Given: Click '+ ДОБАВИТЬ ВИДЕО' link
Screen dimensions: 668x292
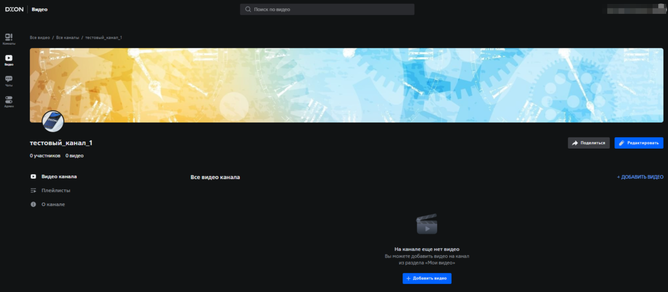Looking at the screenshot, I should (640, 177).
